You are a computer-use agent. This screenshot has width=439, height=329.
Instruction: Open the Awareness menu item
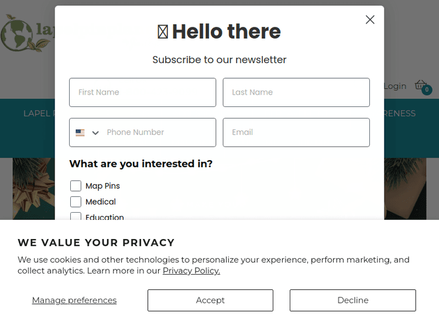(400, 113)
